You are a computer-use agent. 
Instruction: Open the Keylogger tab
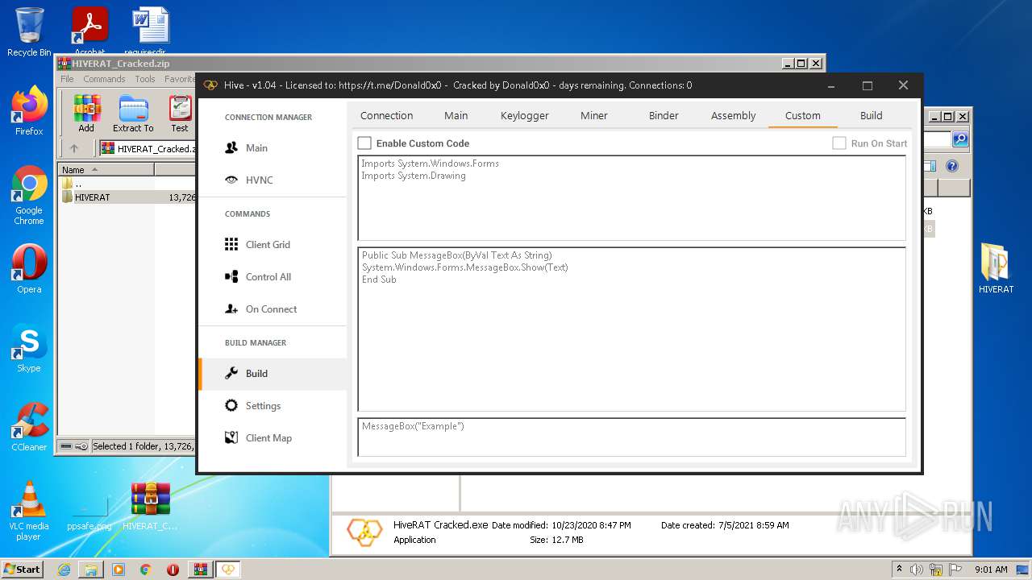(525, 115)
